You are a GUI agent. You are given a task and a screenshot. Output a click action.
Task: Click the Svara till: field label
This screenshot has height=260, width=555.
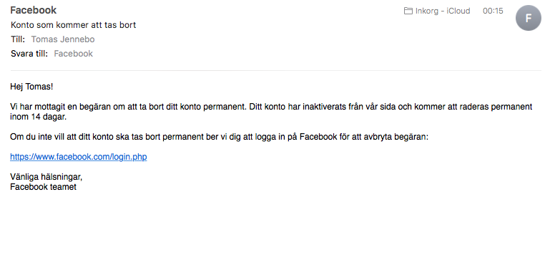[29, 54]
